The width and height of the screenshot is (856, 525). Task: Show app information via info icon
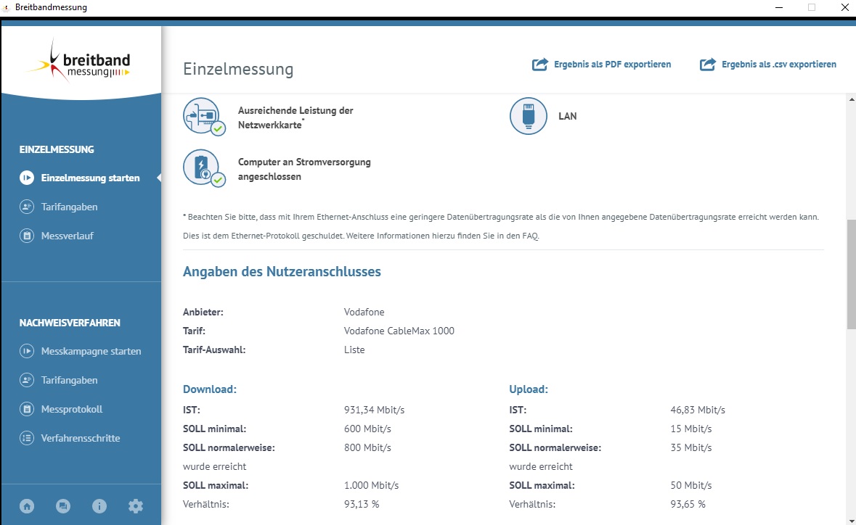click(99, 505)
